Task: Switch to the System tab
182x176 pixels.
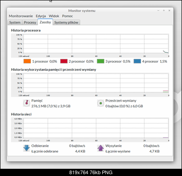Action: click(15, 23)
